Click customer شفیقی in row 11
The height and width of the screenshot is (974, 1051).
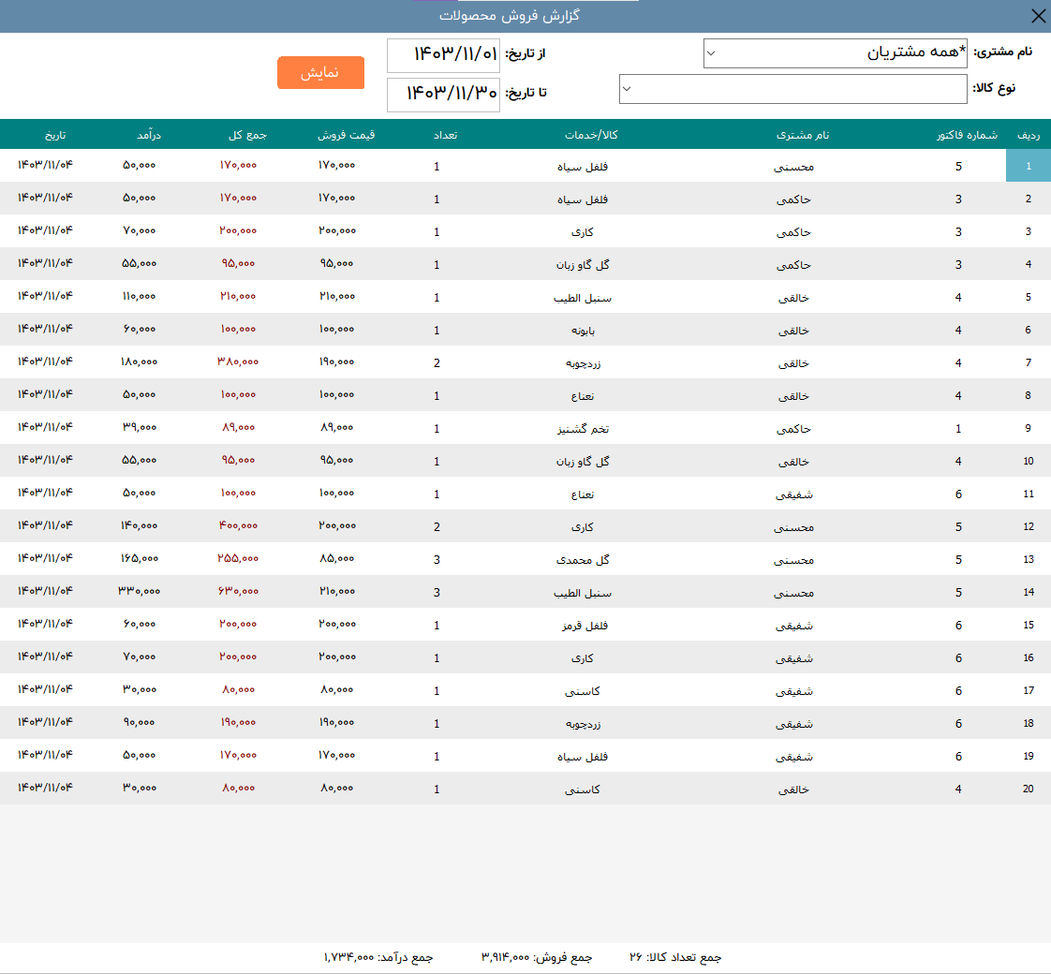click(x=793, y=494)
